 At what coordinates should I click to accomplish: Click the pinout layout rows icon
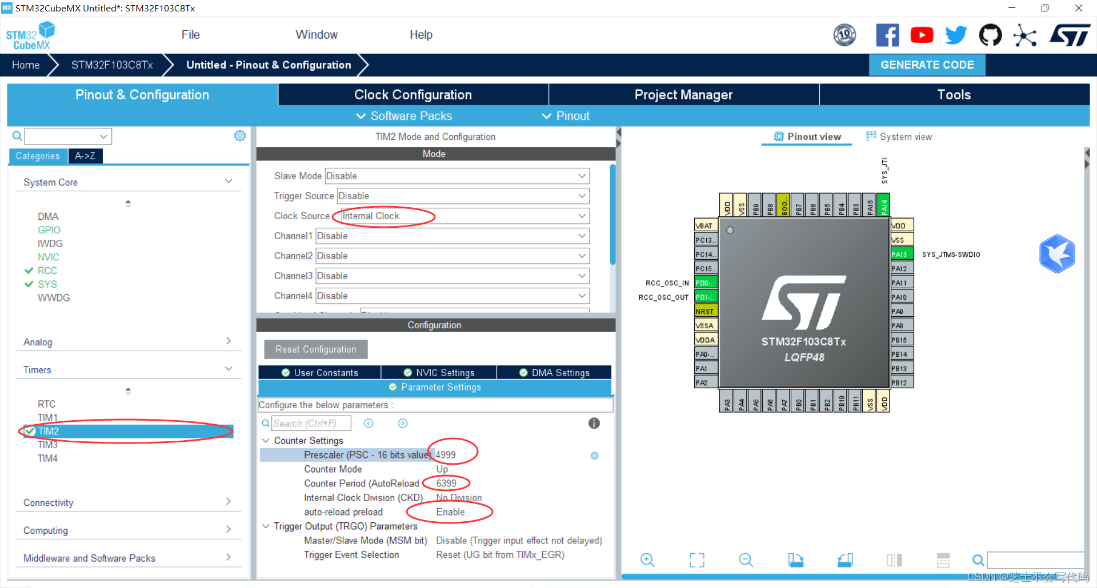(x=943, y=560)
